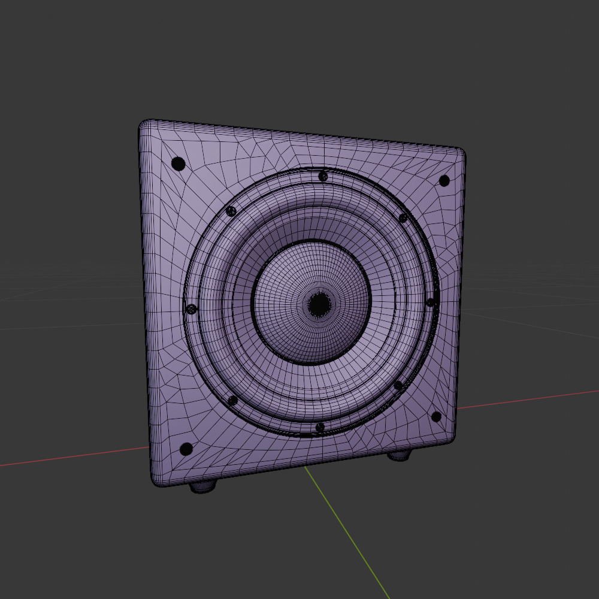Image resolution: width=599 pixels, height=599 pixels.
Task: Select the speaker cone's black center hole
Action: pos(319,304)
